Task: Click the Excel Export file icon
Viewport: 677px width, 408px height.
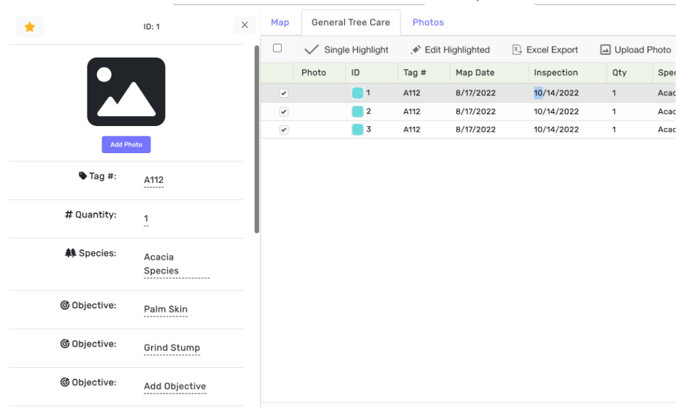Action: (517, 50)
